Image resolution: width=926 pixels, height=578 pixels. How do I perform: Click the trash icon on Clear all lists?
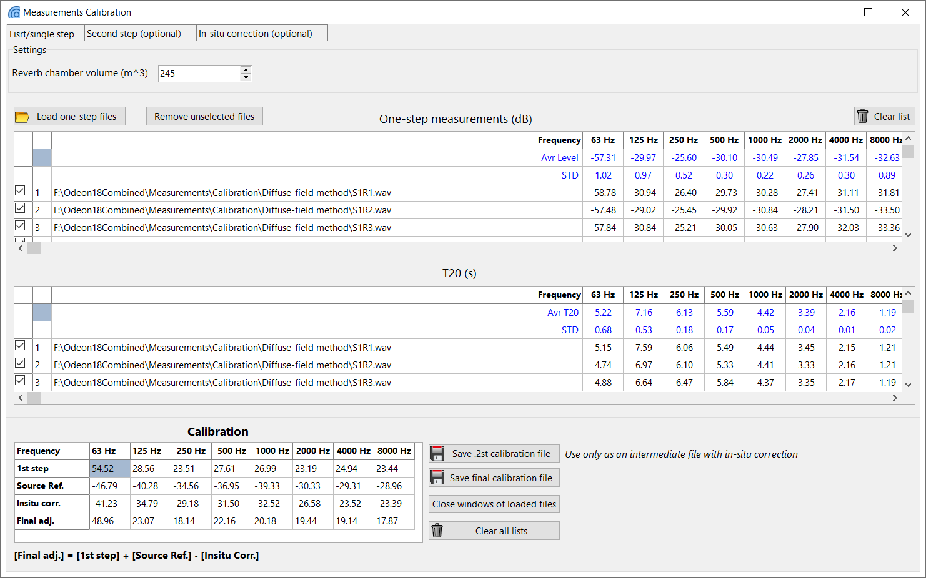click(x=438, y=531)
